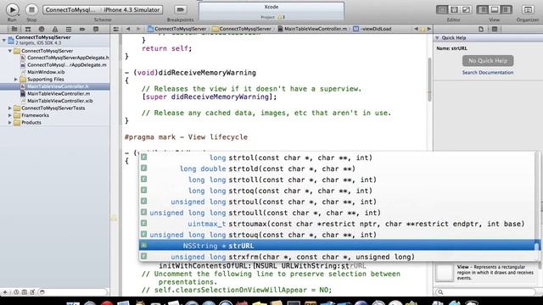Open the Organizer window

[528, 9]
